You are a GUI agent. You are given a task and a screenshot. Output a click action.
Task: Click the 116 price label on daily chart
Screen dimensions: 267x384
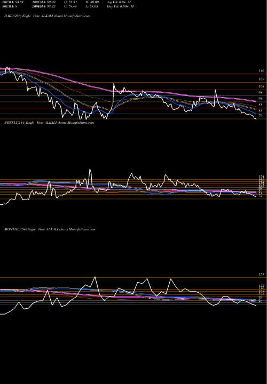[262, 70]
